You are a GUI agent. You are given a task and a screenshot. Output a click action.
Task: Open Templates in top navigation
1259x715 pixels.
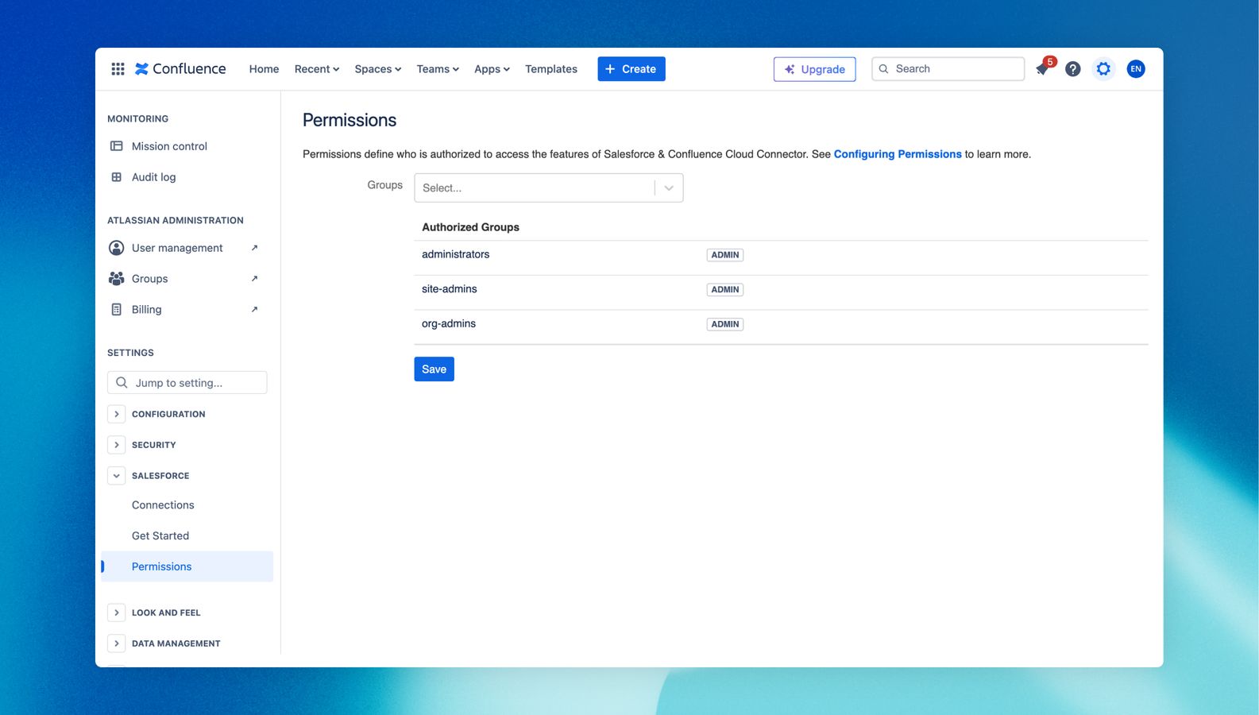(x=551, y=69)
